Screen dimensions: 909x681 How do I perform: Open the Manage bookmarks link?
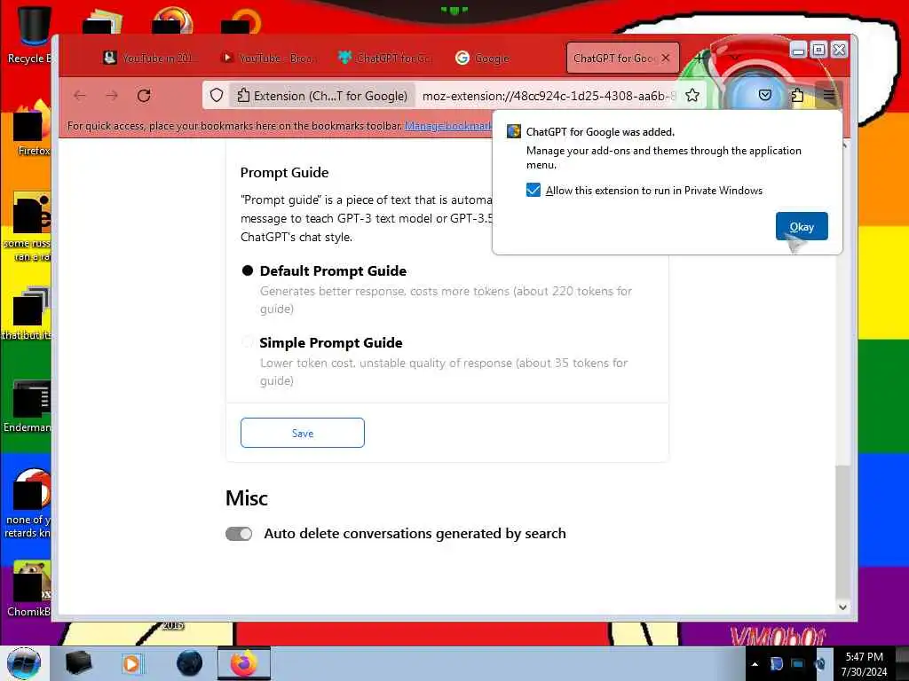point(448,126)
